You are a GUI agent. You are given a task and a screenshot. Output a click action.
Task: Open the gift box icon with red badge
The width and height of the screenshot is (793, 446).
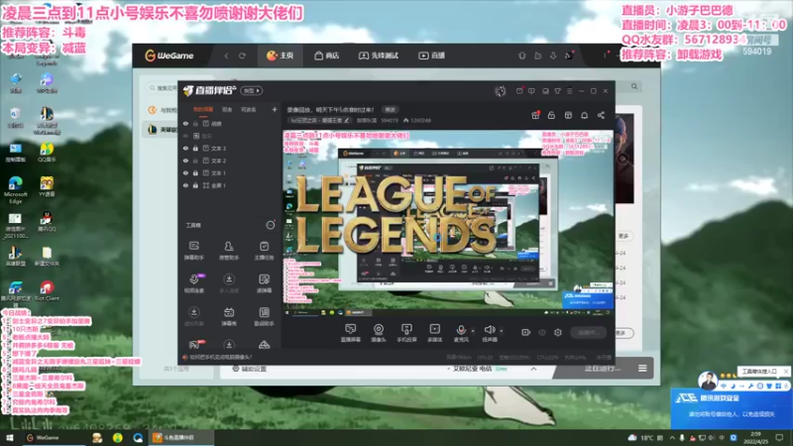point(535,115)
